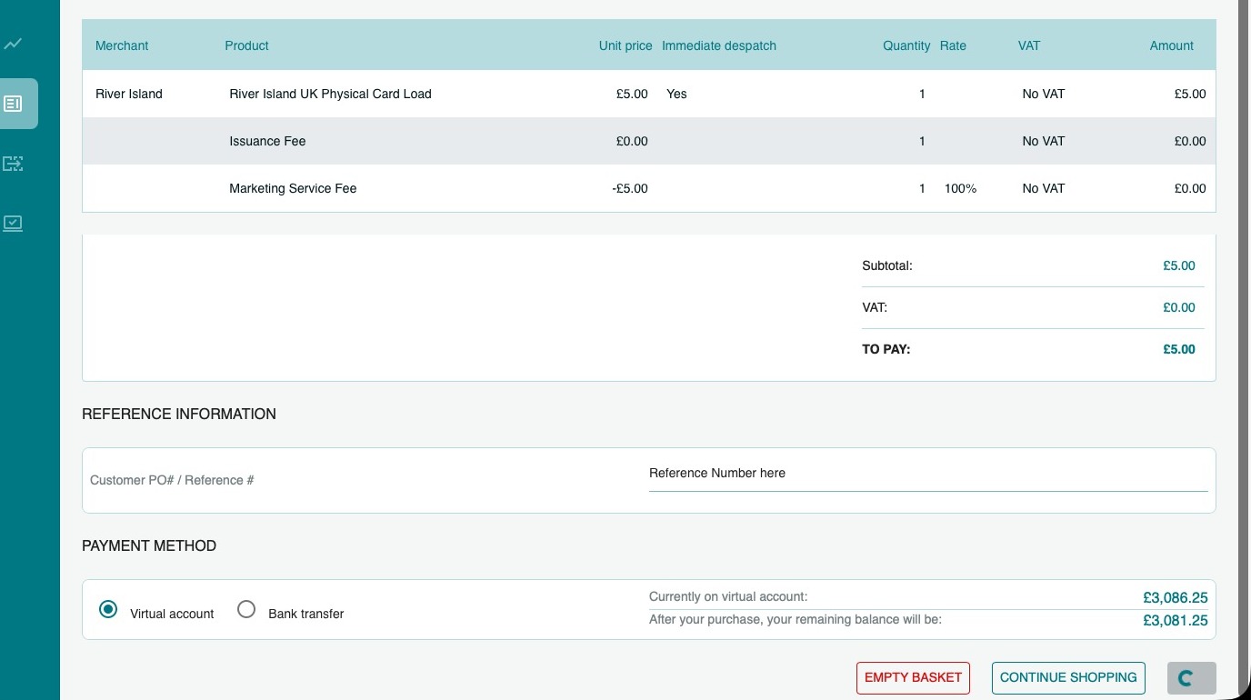Viewport: 1251px width, 700px height.
Task: Click the Merchant column header
Action: coord(122,45)
